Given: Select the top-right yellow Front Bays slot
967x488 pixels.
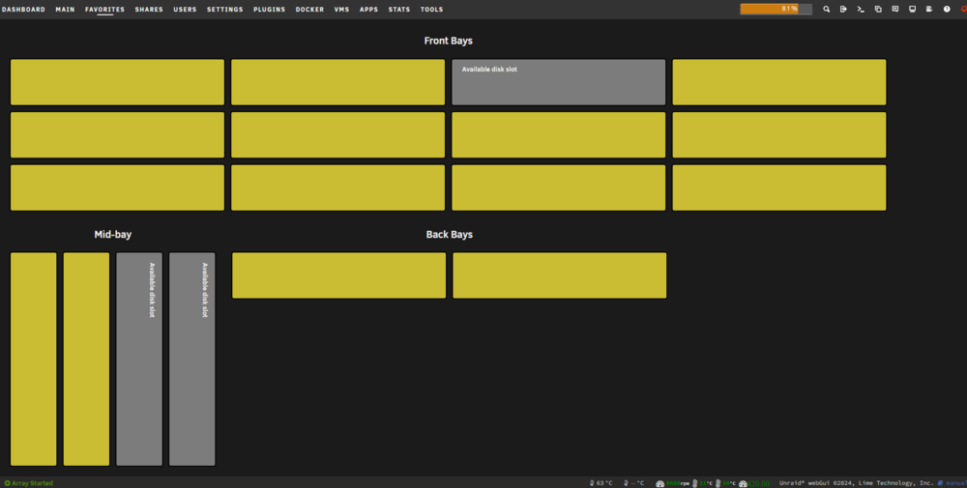Looking at the screenshot, I should coord(778,82).
